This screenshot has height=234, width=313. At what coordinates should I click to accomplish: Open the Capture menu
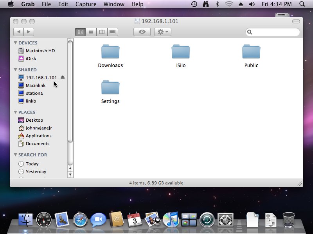[86, 4]
